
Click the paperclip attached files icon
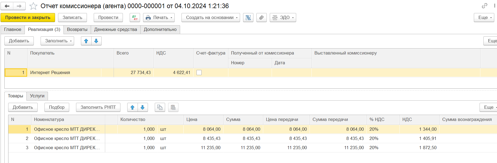tap(261, 18)
